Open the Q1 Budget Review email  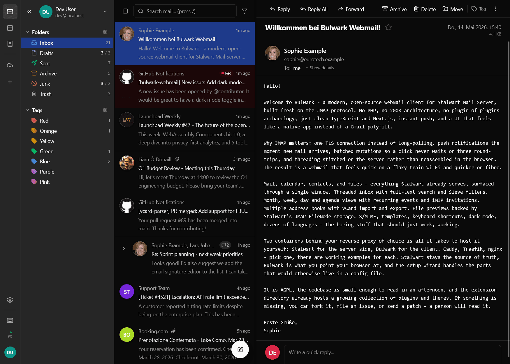coord(185,172)
